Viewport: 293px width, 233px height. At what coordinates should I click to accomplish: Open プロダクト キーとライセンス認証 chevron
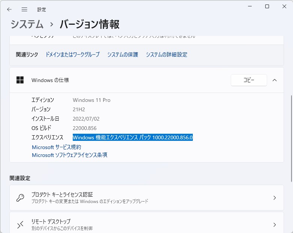275,198
